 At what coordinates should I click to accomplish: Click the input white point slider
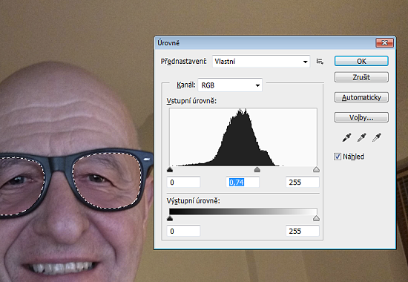point(317,170)
